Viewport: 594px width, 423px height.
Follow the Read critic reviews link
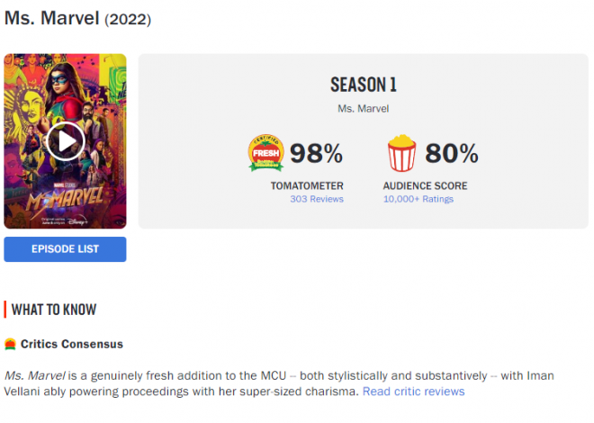click(413, 391)
